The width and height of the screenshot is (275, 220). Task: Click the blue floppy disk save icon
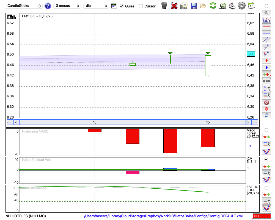click(x=194, y=6)
